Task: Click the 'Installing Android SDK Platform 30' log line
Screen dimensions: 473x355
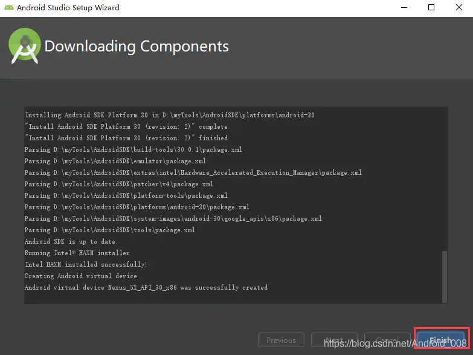Action: click(x=170, y=115)
